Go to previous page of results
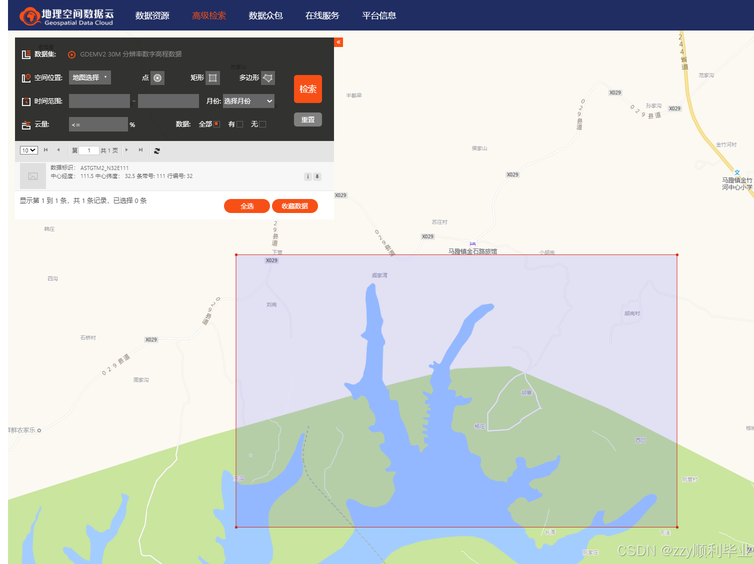 point(58,150)
